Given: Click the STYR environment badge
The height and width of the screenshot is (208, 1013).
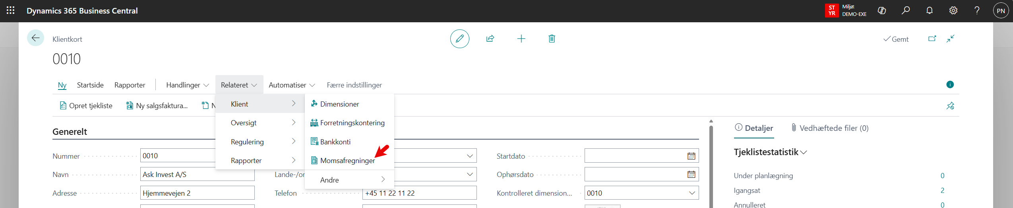Looking at the screenshot, I should pyautogui.click(x=832, y=11).
